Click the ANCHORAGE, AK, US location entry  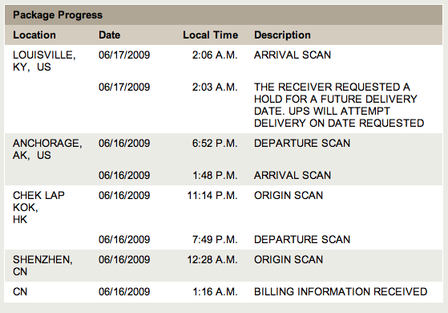(47, 149)
